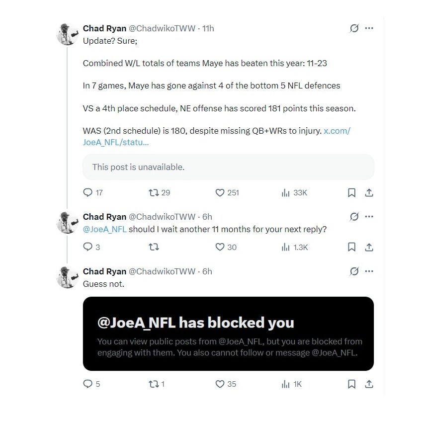The width and height of the screenshot is (421, 422).
Task: Open Grok icon on the first post
Action: [x=354, y=28]
